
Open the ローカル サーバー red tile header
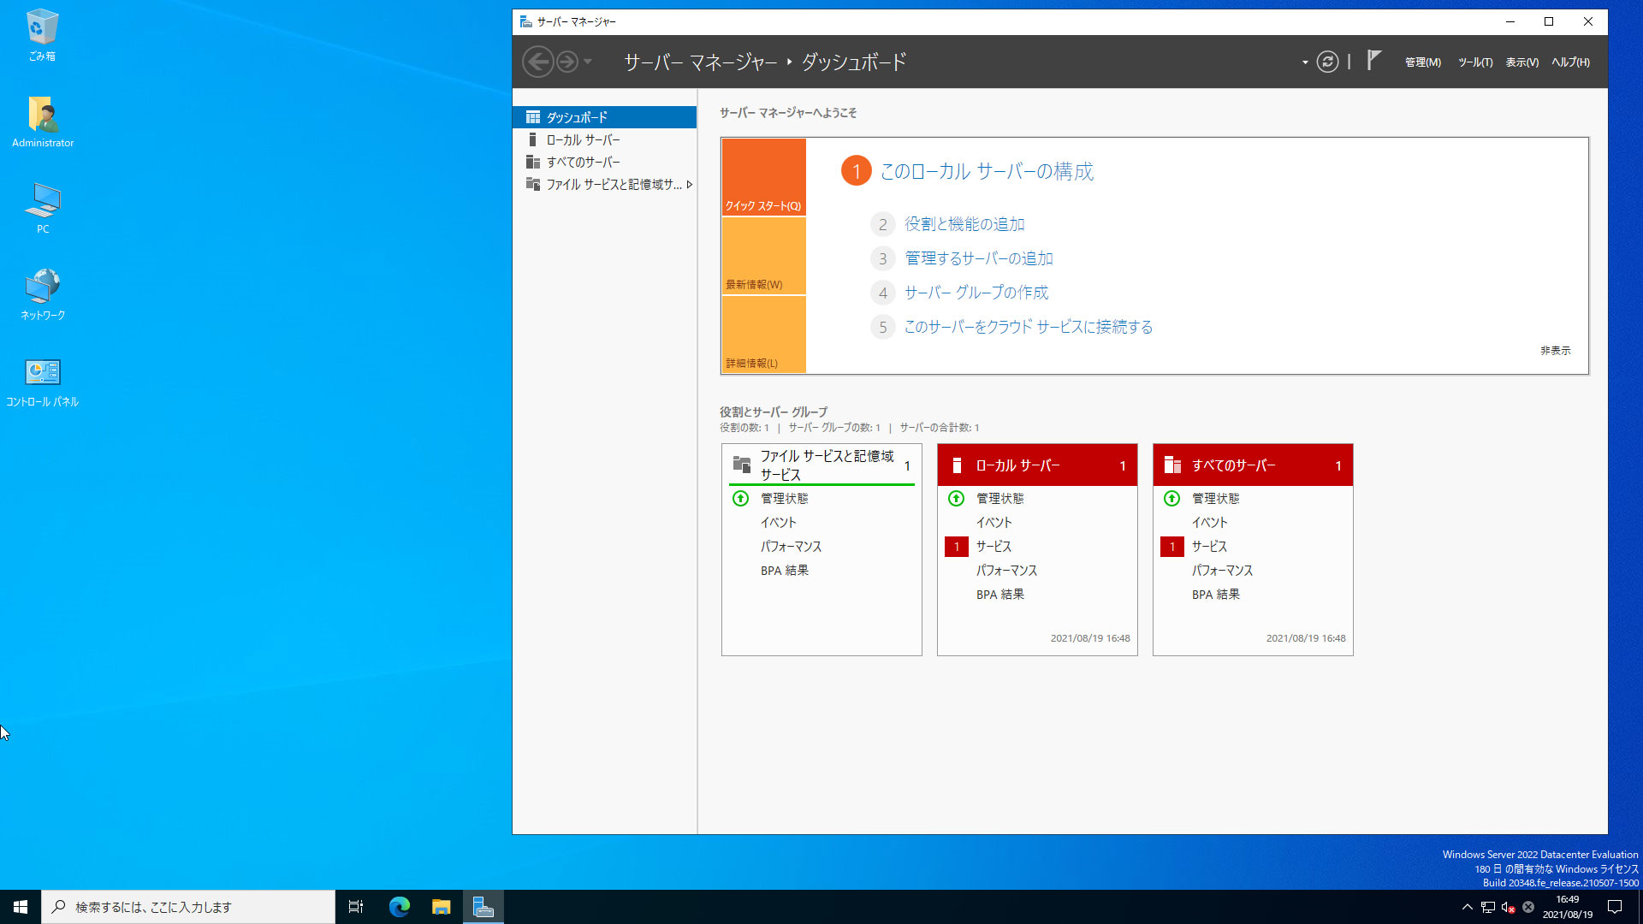click(1037, 465)
